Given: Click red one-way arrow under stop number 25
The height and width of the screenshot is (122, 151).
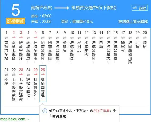Looking at the screenshot, I should point(35,74).
